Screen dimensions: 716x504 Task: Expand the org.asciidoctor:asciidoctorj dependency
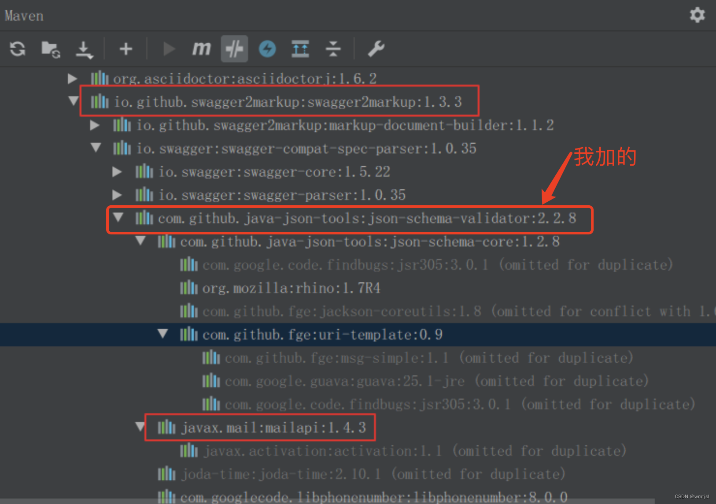(72, 78)
